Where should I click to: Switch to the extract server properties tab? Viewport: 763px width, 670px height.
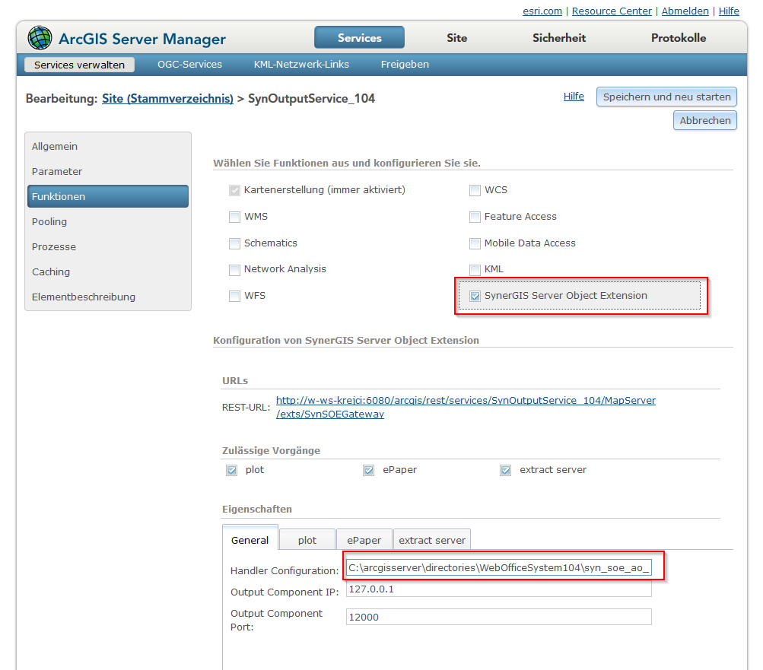(431, 538)
